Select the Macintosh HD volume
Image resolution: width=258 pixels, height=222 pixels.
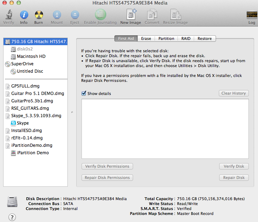(35, 56)
